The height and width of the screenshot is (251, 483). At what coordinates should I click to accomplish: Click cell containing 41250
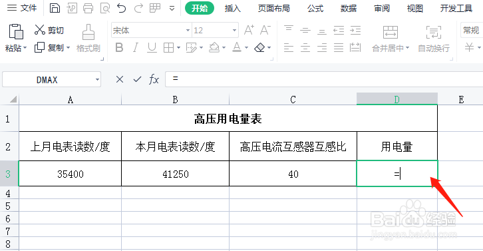click(175, 174)
